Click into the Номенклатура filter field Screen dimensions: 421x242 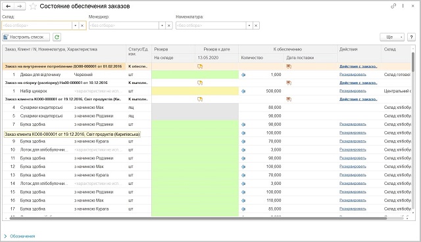click(210, 26)
